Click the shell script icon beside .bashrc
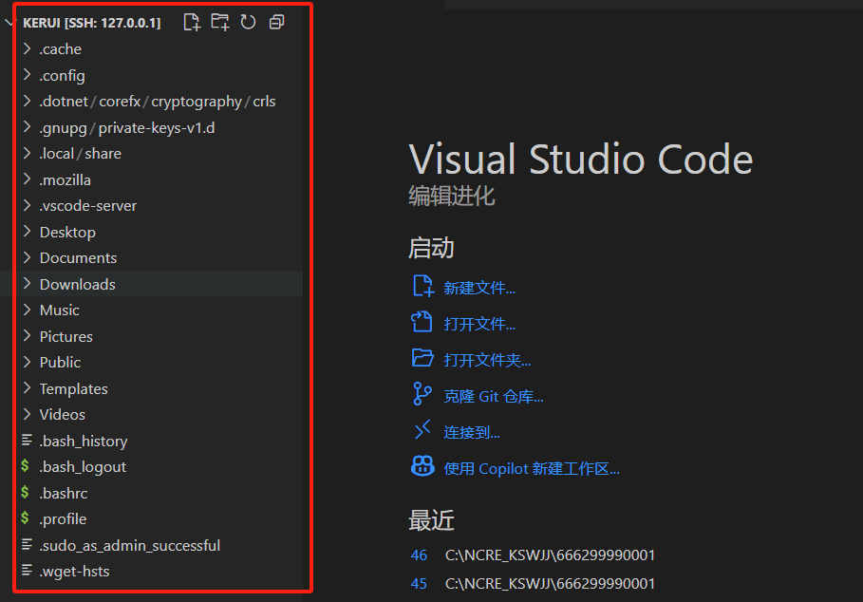 (x=25, y=492)
